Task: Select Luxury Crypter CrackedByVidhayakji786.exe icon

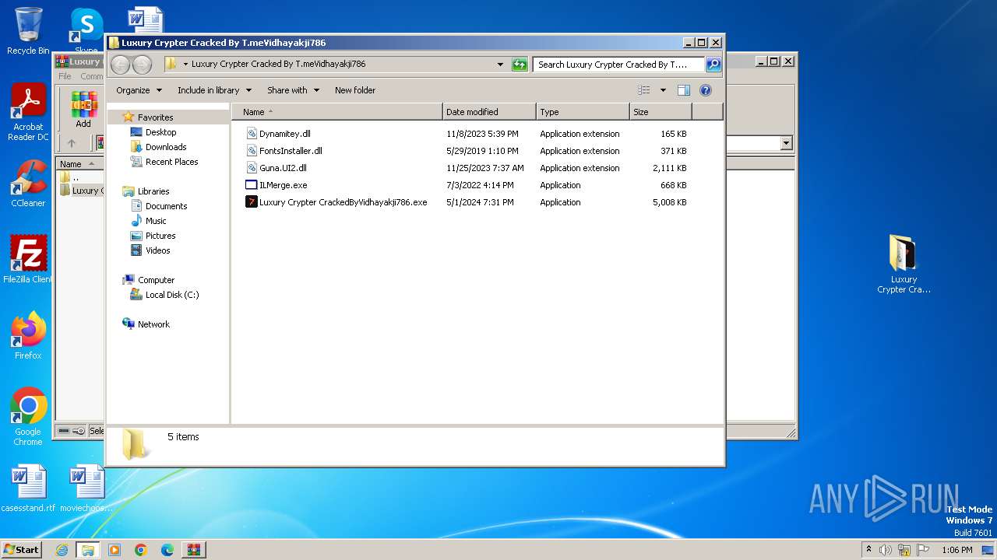Action: click(252, 202)
